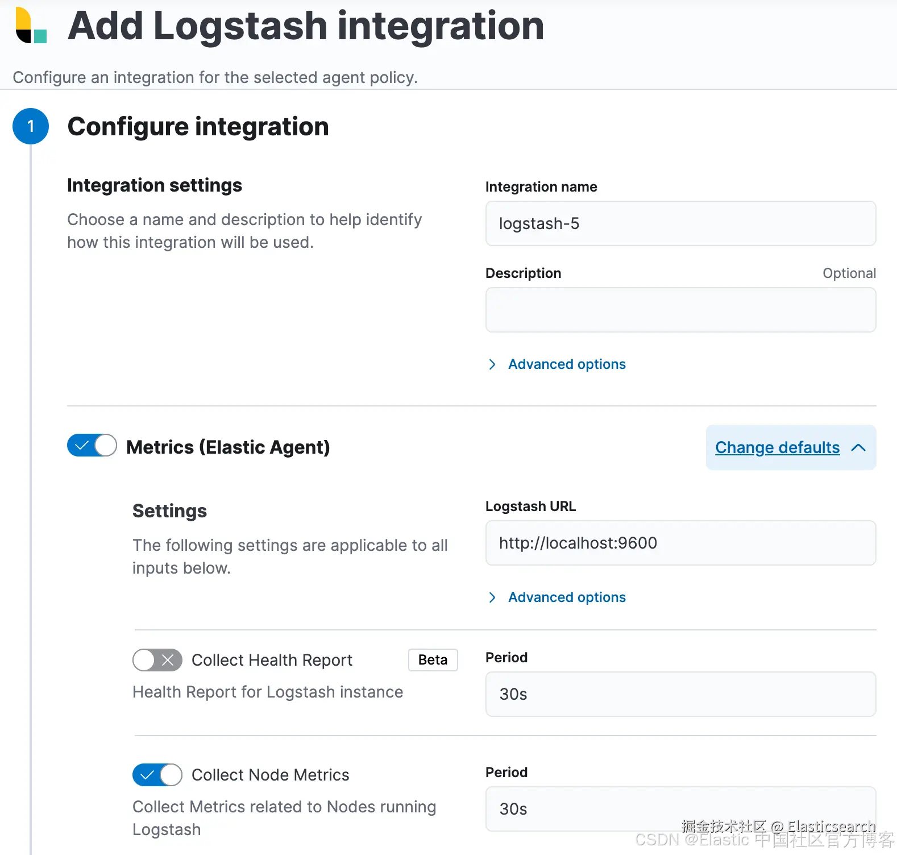Collapse the Change defaults section
The width and height of the screenshot is (897, 855).
point(777,448)
